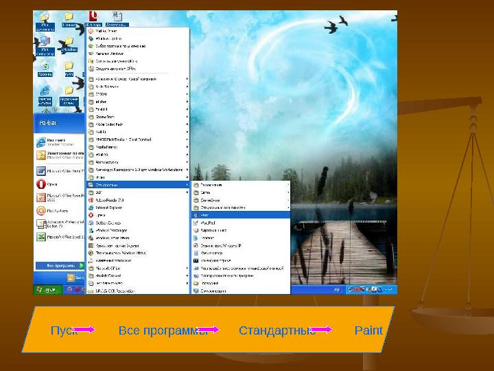Click Создать документ Office icon
Image resolution: width=494 pixels, height=371 pixels.
pyautogui.click(x=91, y=69)
